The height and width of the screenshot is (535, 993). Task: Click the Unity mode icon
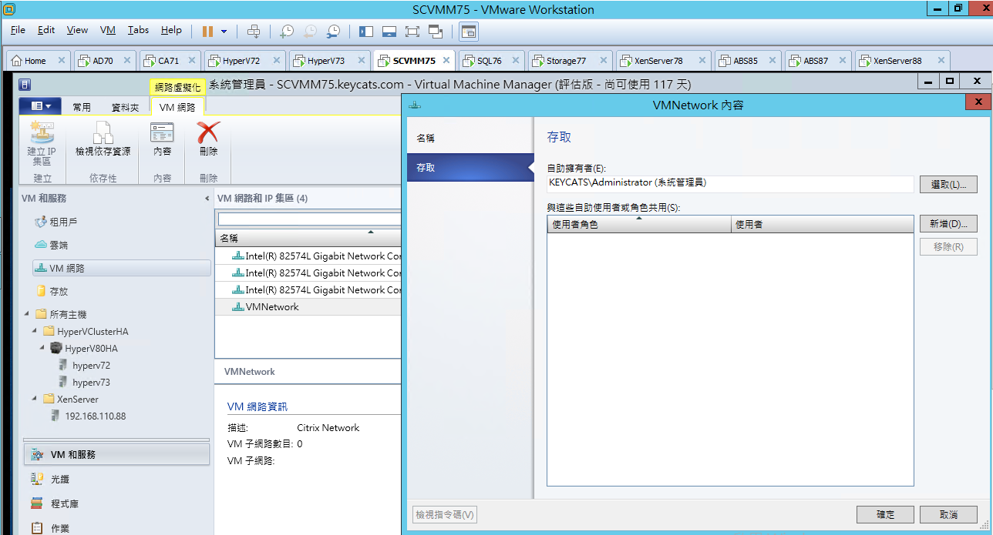(x=436, y=31)
